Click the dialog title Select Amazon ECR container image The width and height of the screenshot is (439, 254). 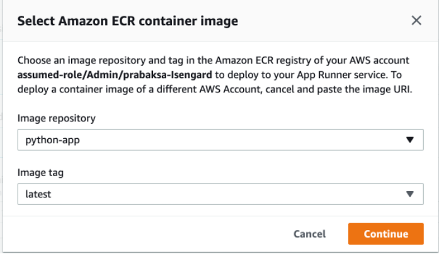[128, 21]
